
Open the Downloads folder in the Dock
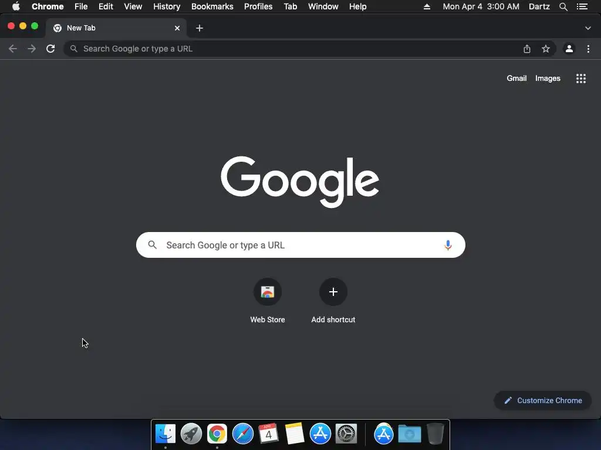point(409,434)
